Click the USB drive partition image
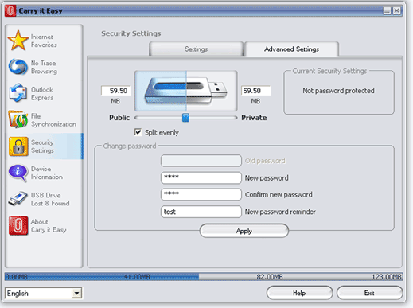The height and width of the screenshot is (308, 413). (186, 91)
